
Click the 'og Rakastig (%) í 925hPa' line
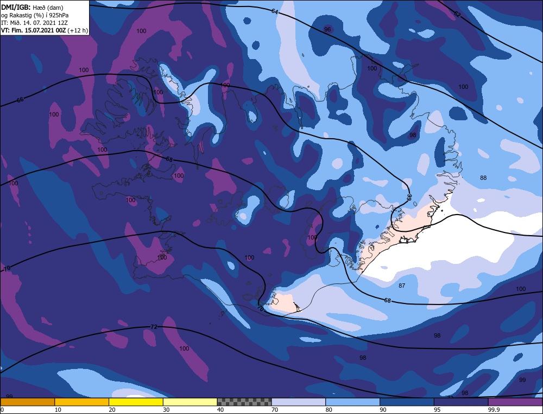tap(35, 15)
